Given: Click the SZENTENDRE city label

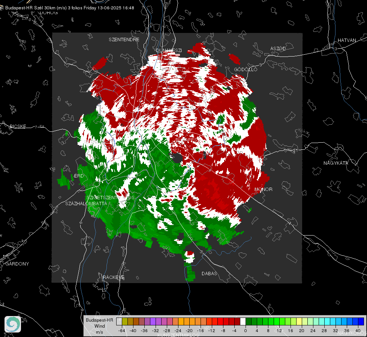Looking at the screenshot, I should [x=124, y=40].
